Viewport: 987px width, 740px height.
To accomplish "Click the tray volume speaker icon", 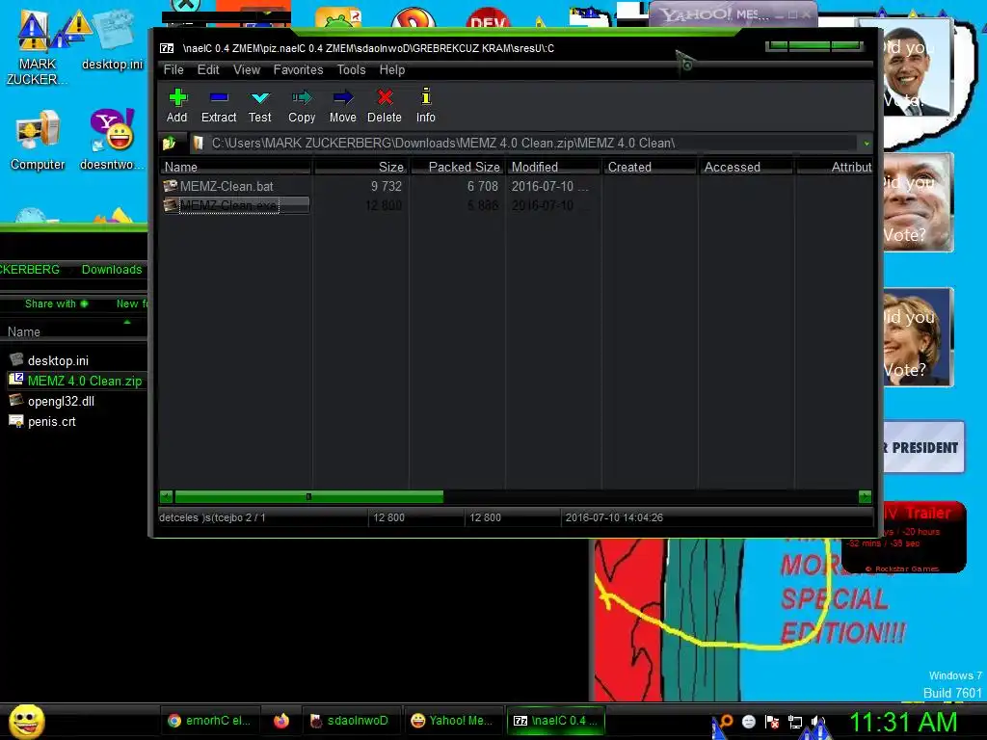I will coord(817,722).
